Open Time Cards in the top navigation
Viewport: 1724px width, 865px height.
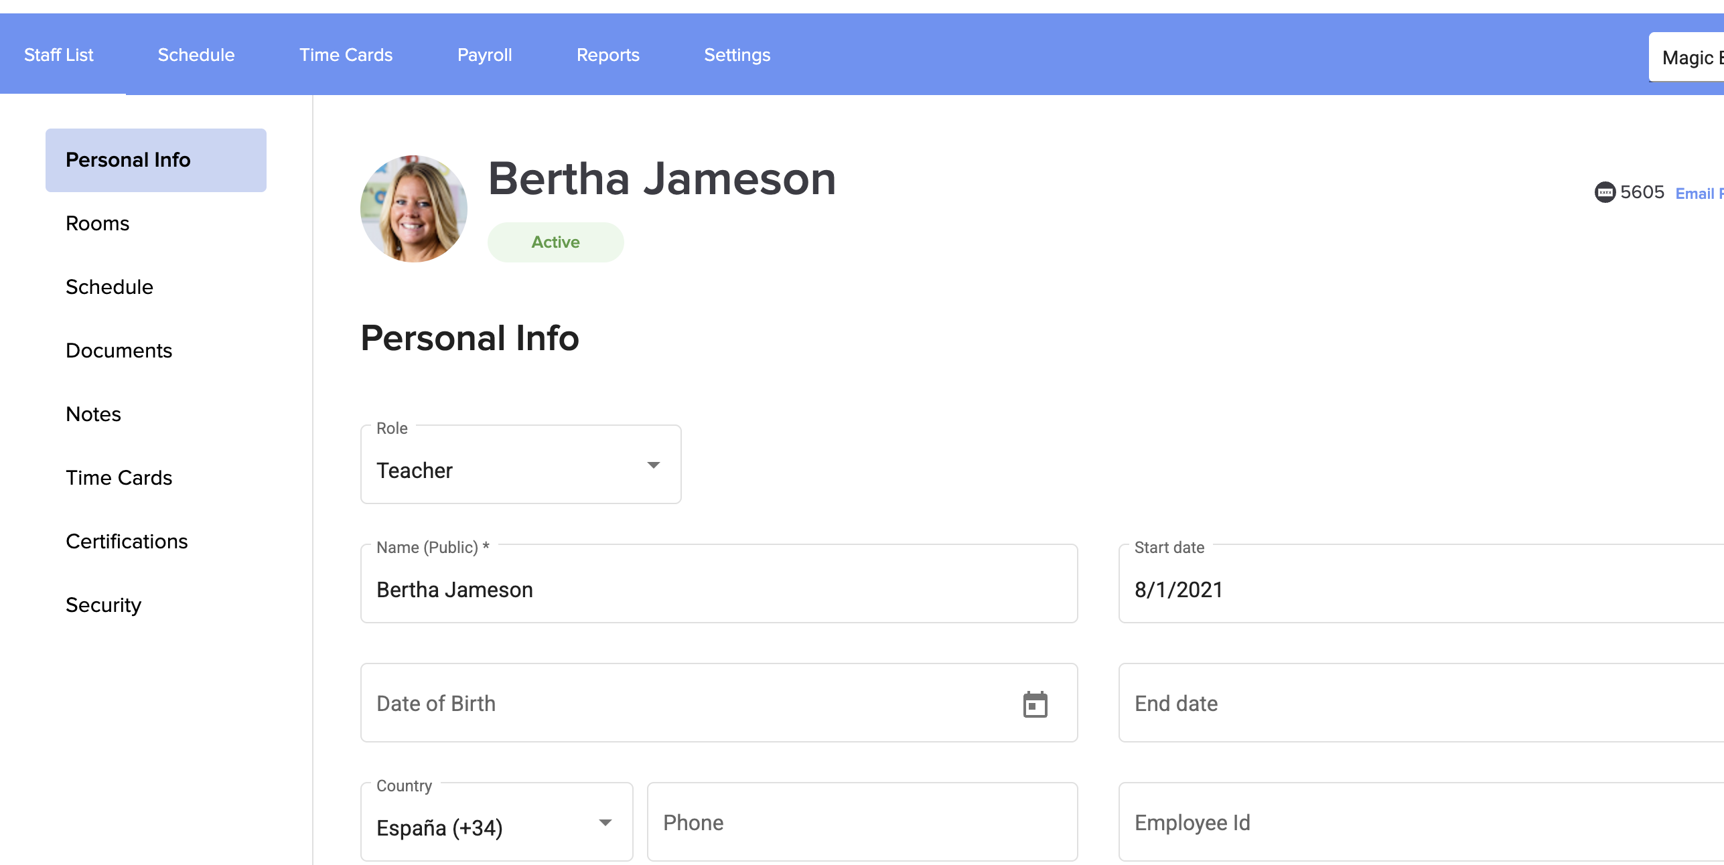(x=346, y=55)
